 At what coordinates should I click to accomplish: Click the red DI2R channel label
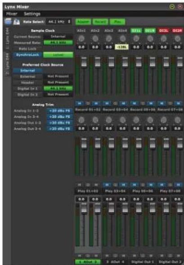[177, 31]
